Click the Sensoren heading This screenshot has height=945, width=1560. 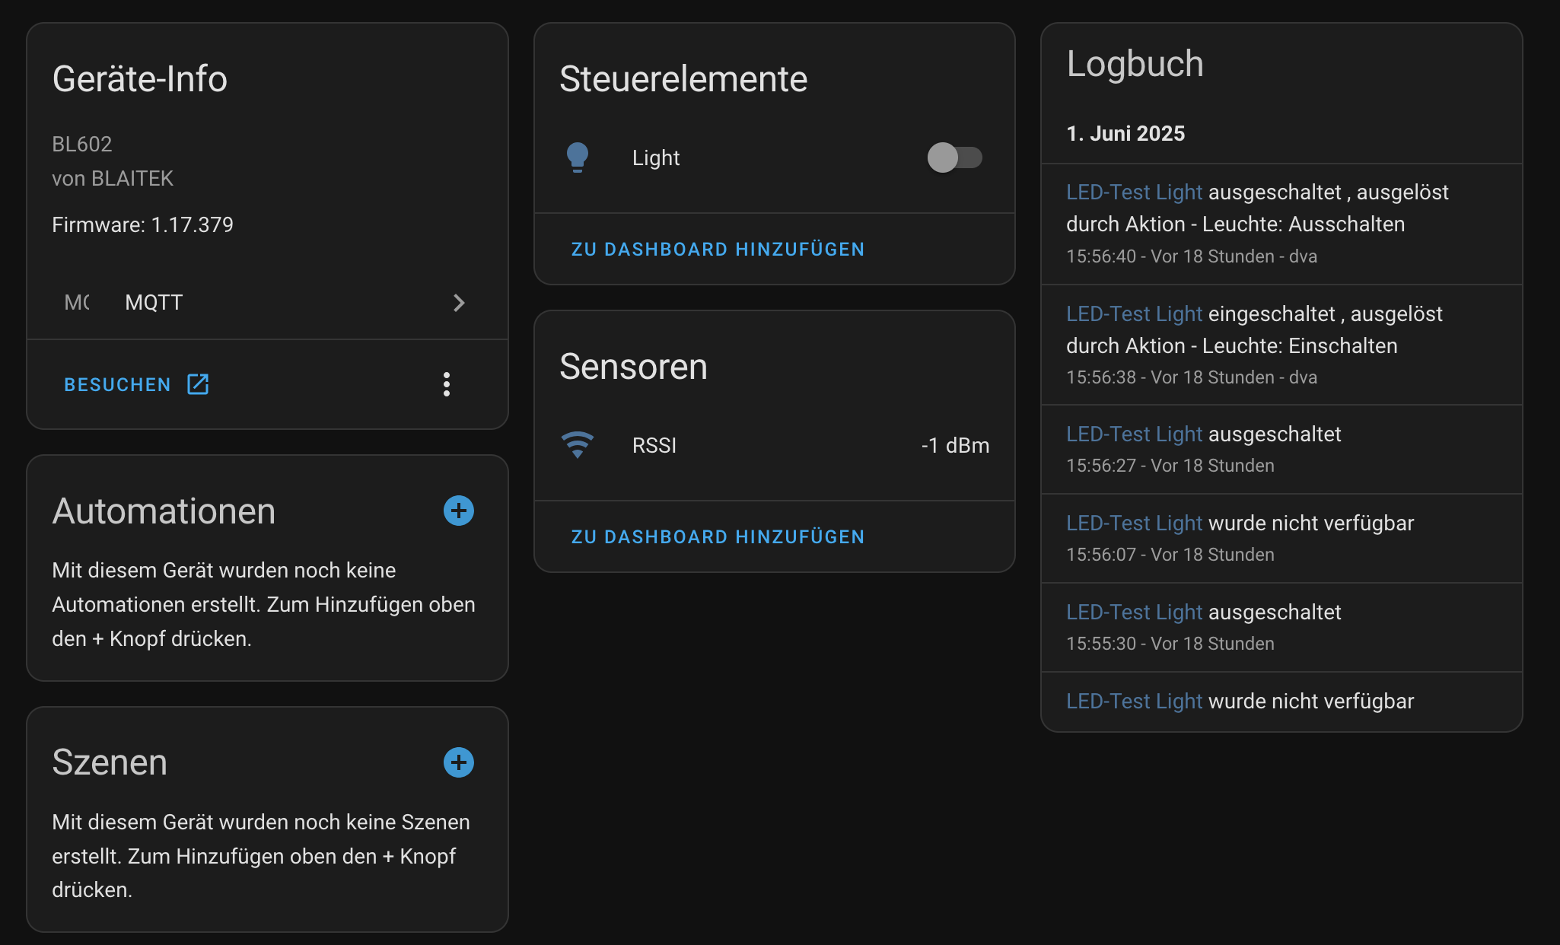pos(633,367)
